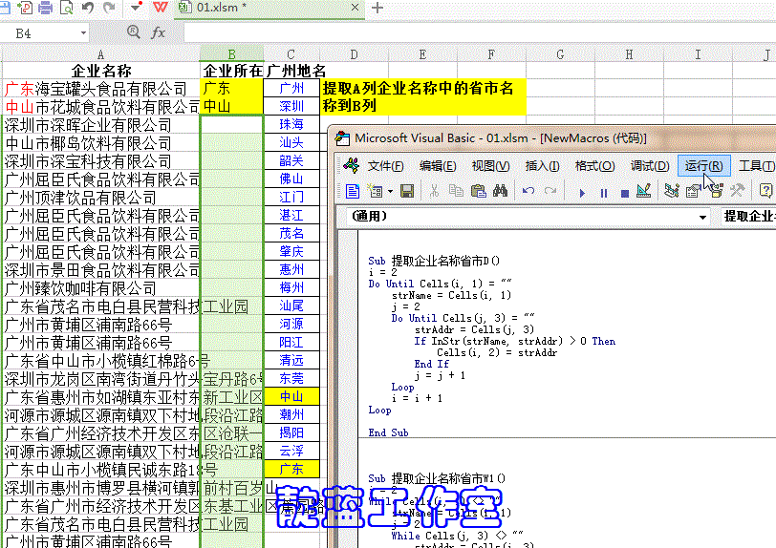
Task: Click the view host application icon in VBA toolbar
Action: tap(352, 191)
